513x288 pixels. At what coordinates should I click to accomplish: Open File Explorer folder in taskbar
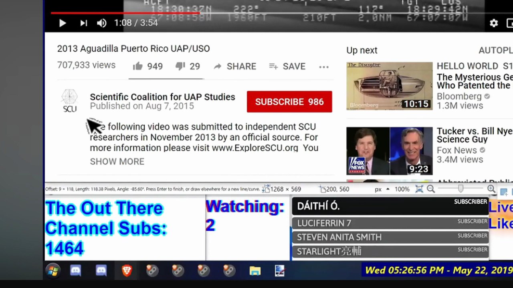(255, 271)
